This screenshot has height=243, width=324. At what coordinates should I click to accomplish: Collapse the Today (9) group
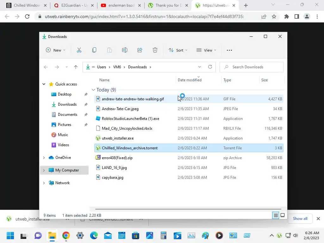click(x=93, y=90)
